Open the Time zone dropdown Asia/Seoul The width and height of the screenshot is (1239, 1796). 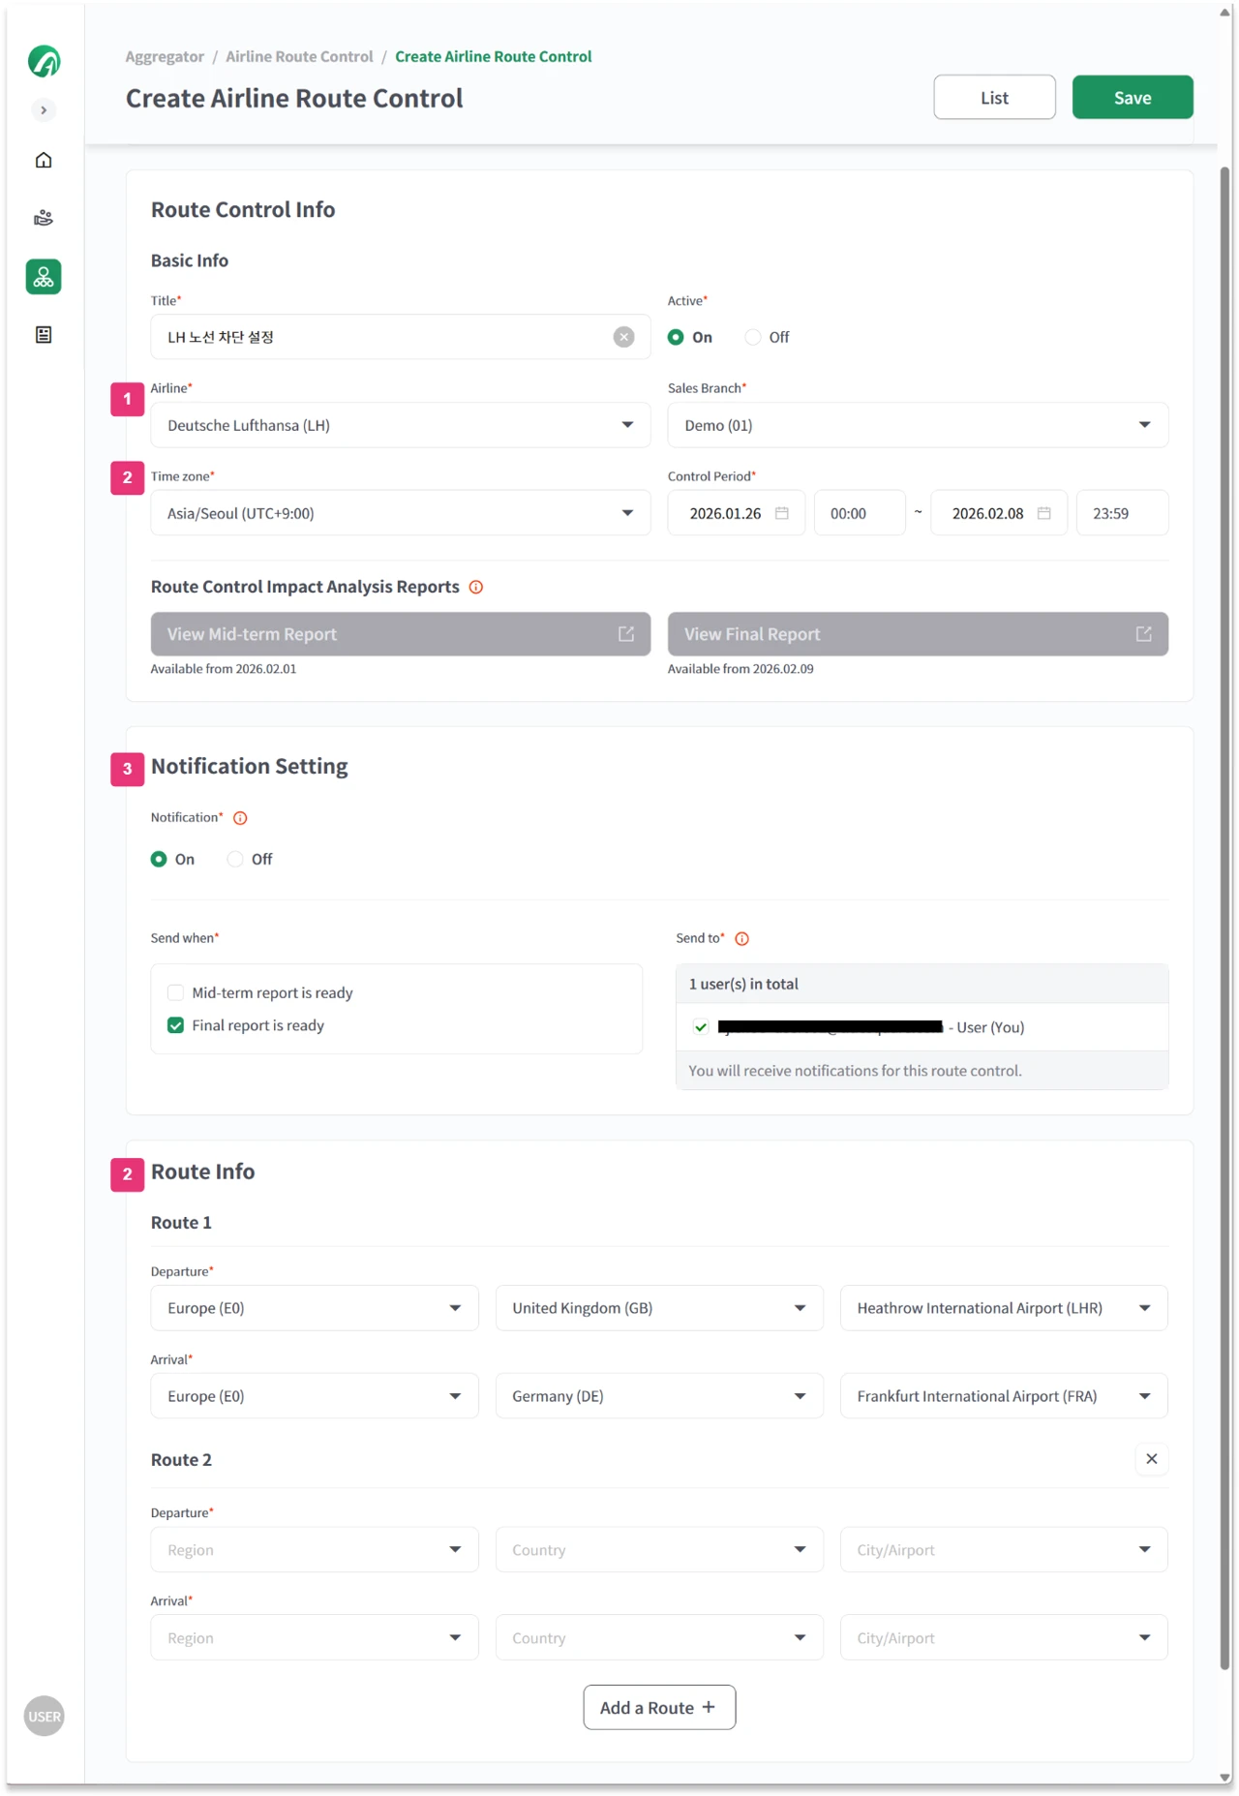[x=401, y=513]
